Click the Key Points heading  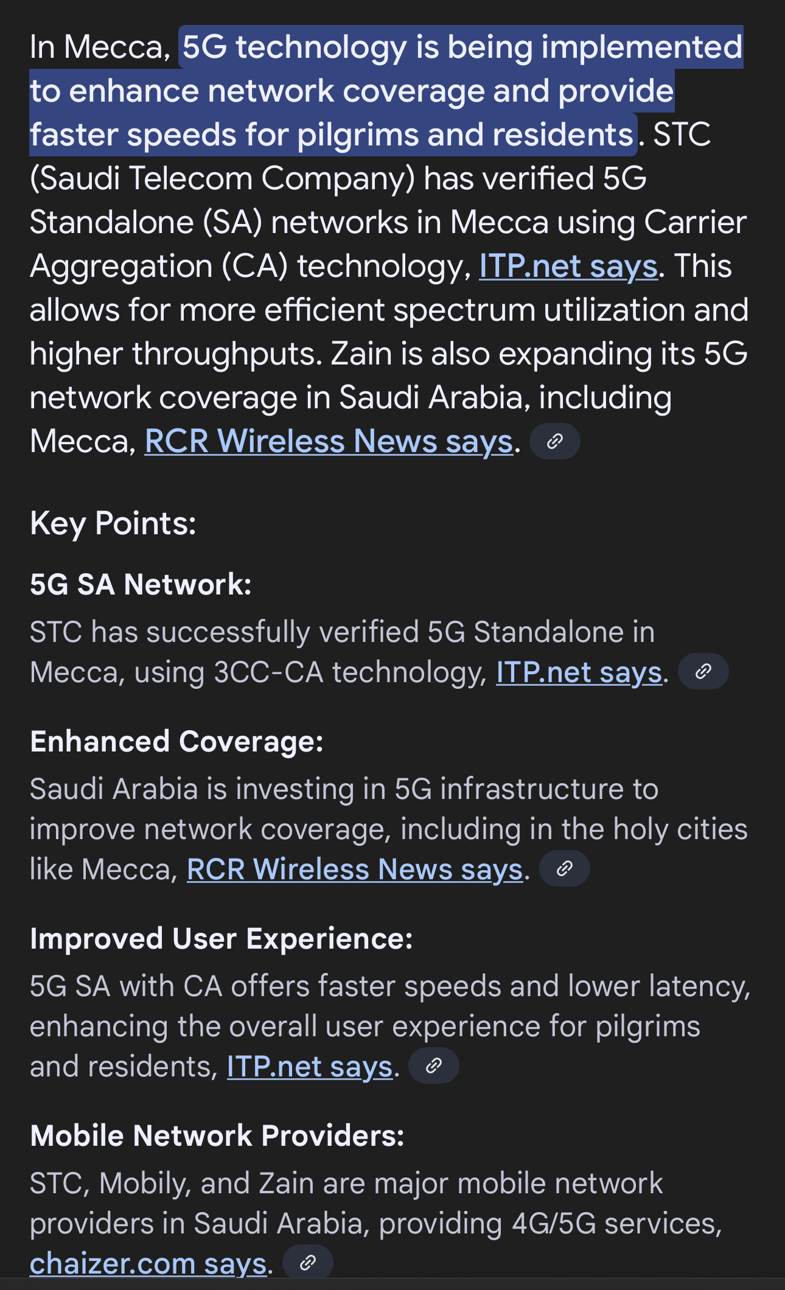click(113, 523)
